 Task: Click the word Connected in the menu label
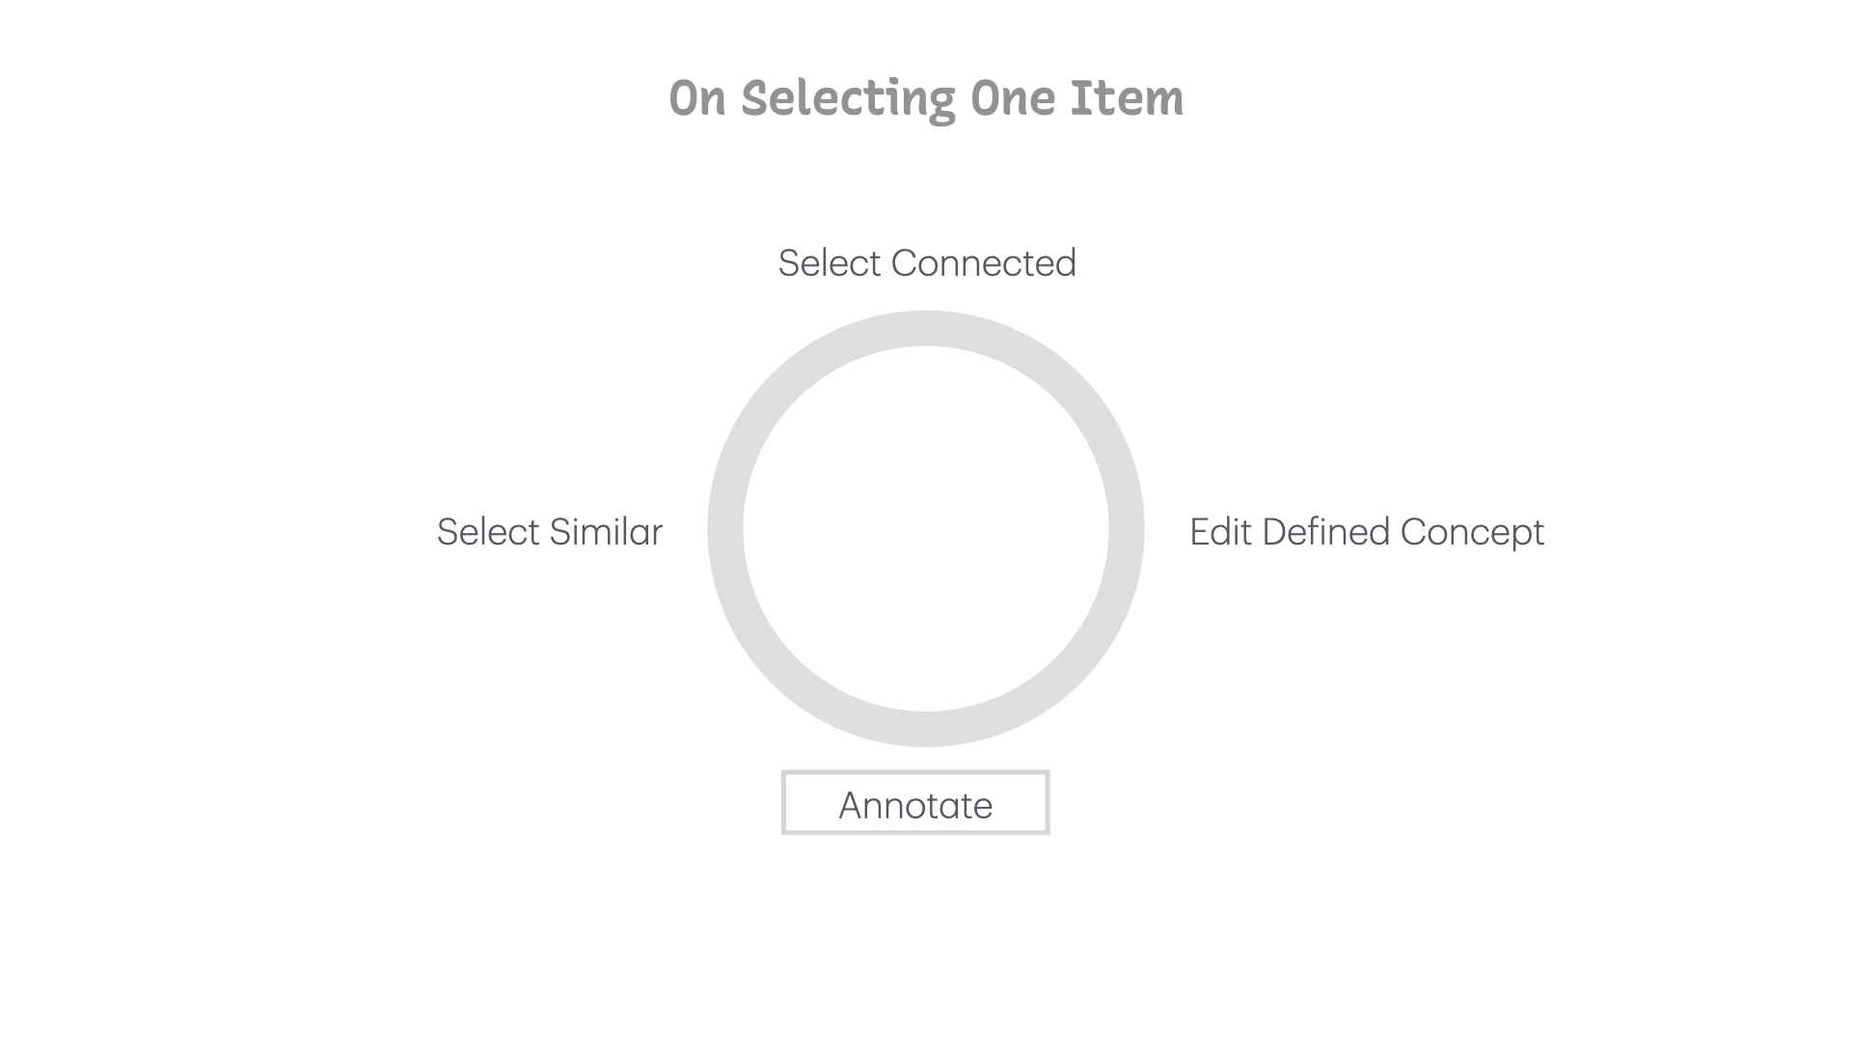[983, 263]
